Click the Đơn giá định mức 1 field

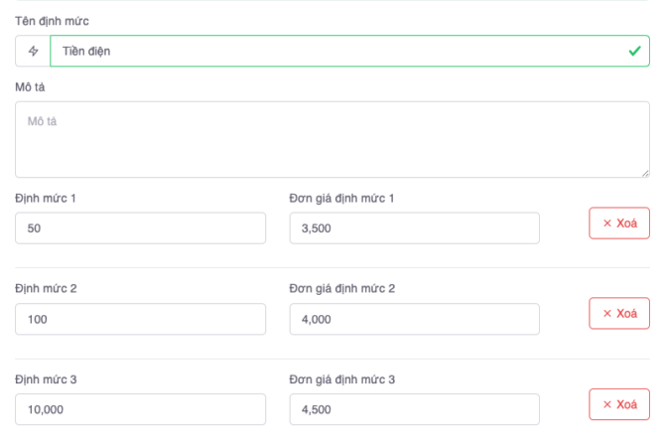[414, 227]
